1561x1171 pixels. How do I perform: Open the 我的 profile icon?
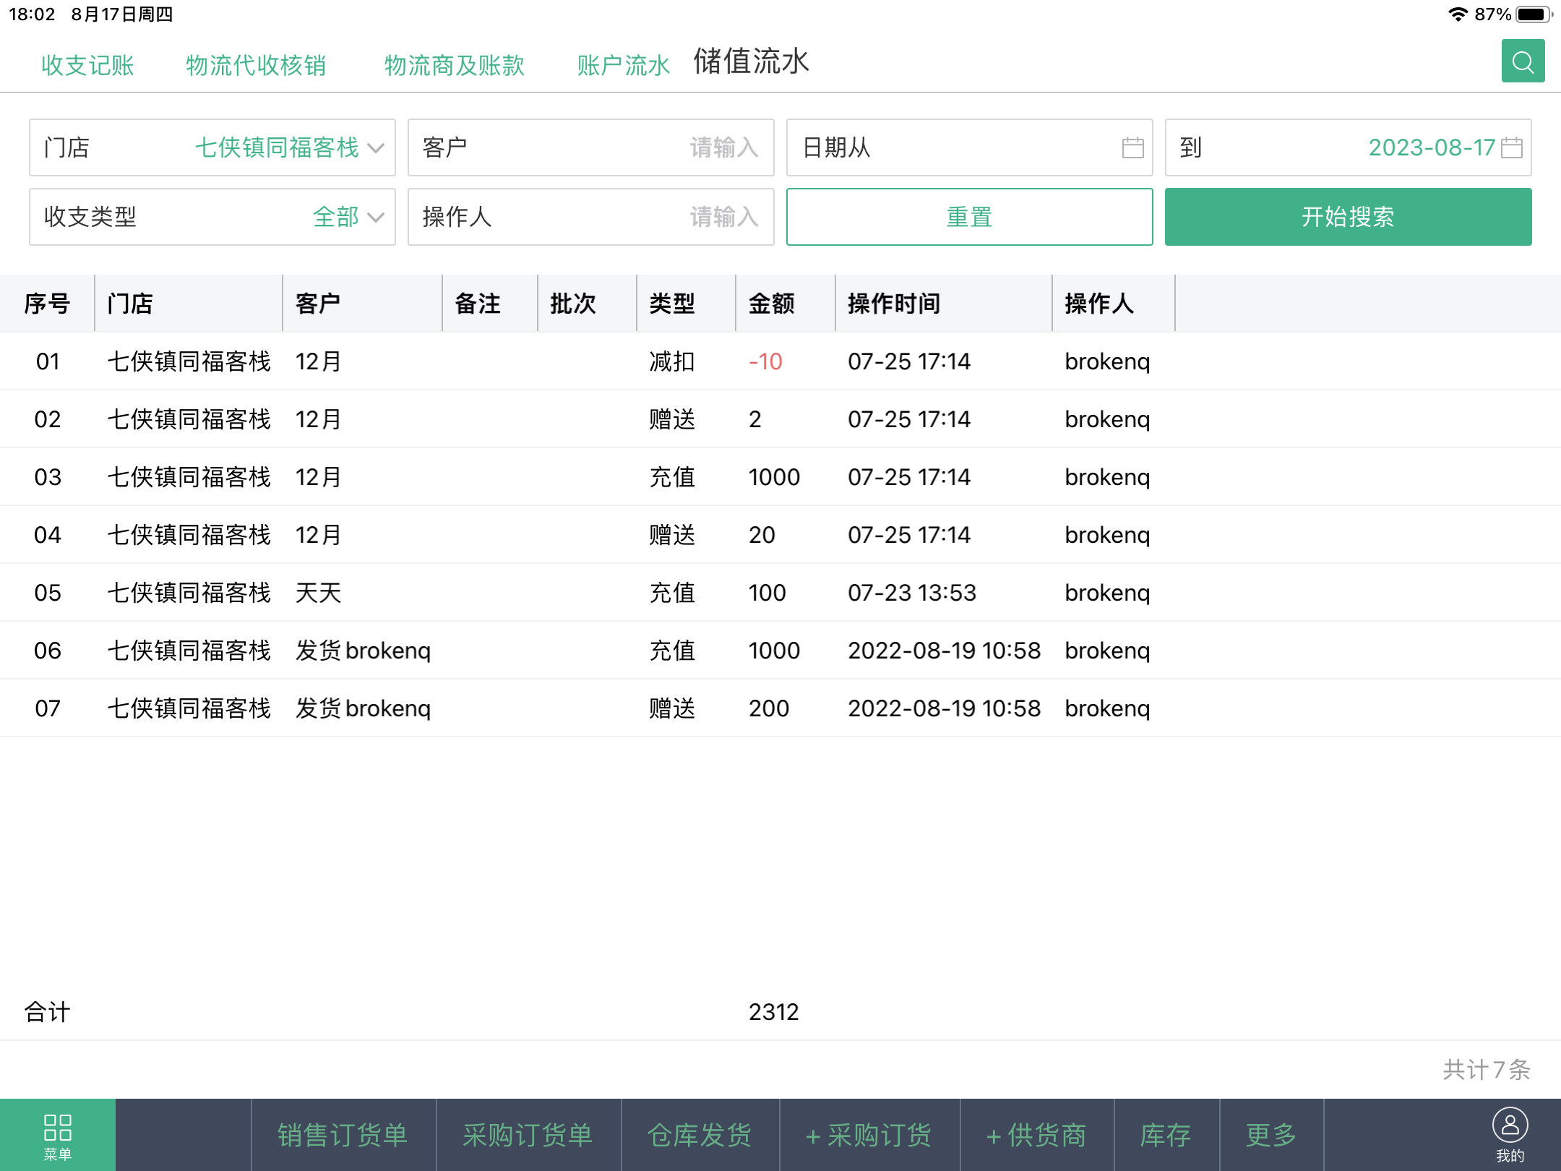click(x=1510, y=1136)
